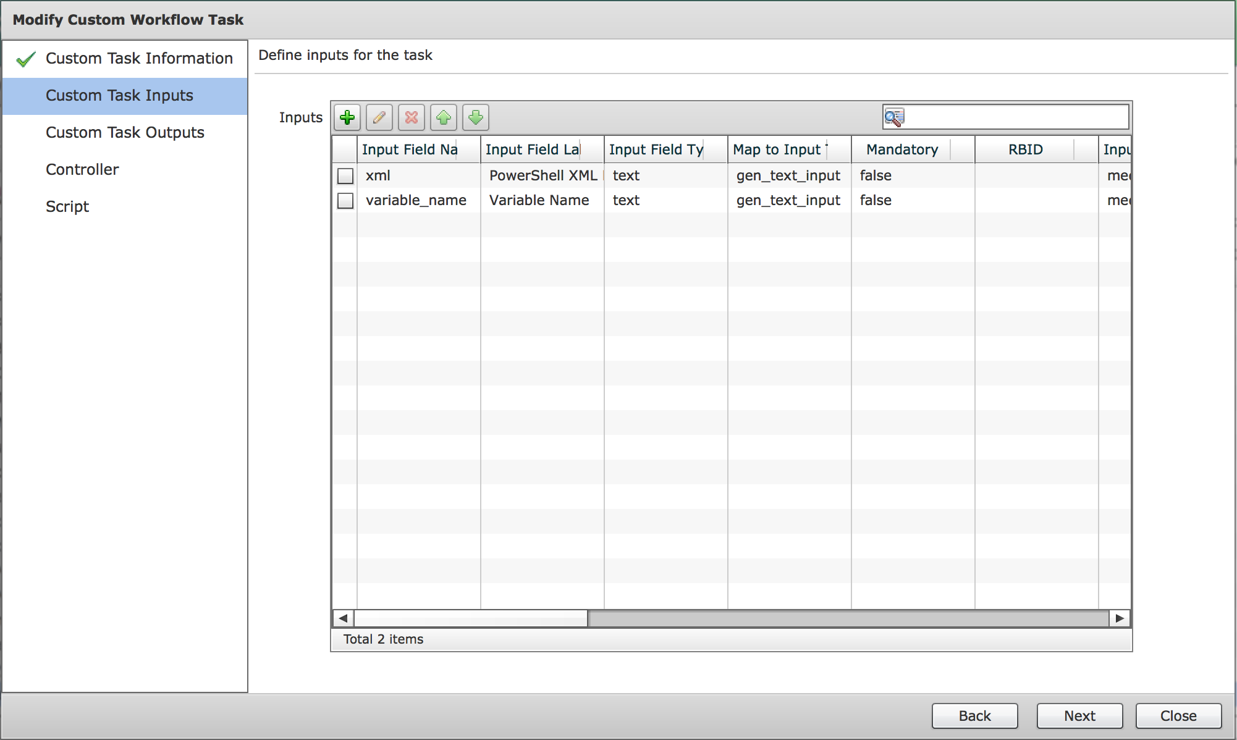This screenshot has height=740, width=1237.
Task: Click the delete red X icon for inputs
Action: [x=410, y=116]
